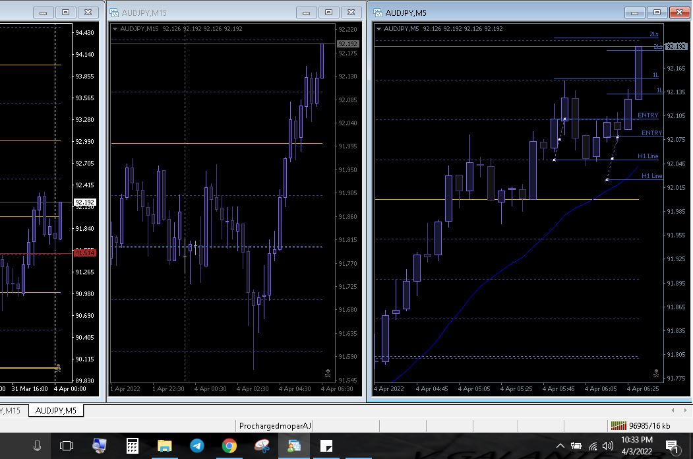Click the skull icon in the leftmost chart
693x459 pixels.
[58, 367]
